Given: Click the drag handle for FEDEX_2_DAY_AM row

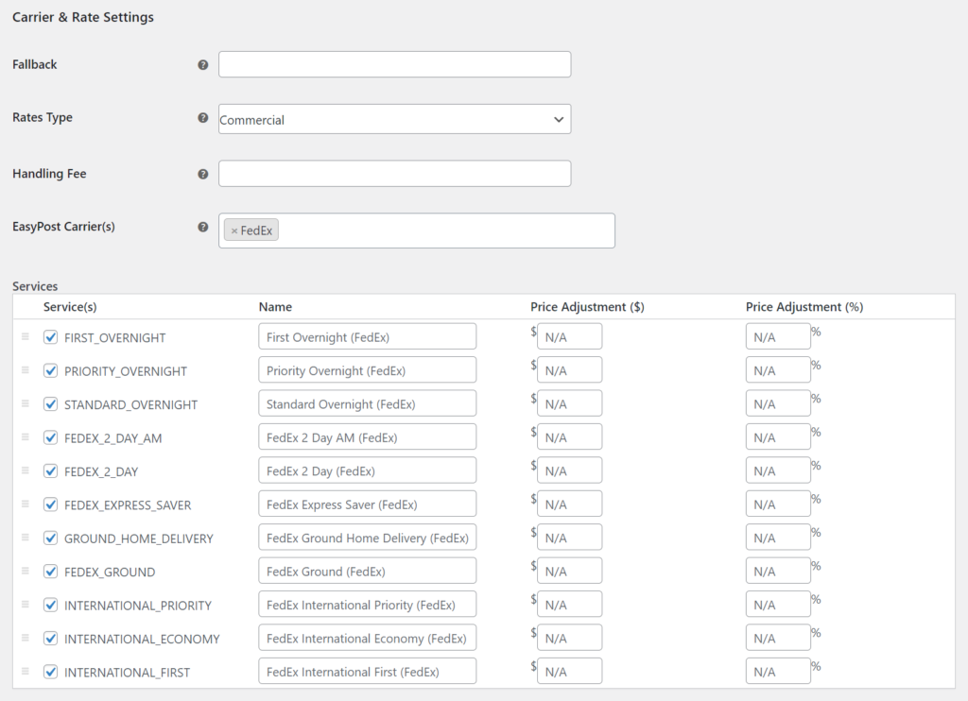Looking at the screenshot, I should pos(26,437).
